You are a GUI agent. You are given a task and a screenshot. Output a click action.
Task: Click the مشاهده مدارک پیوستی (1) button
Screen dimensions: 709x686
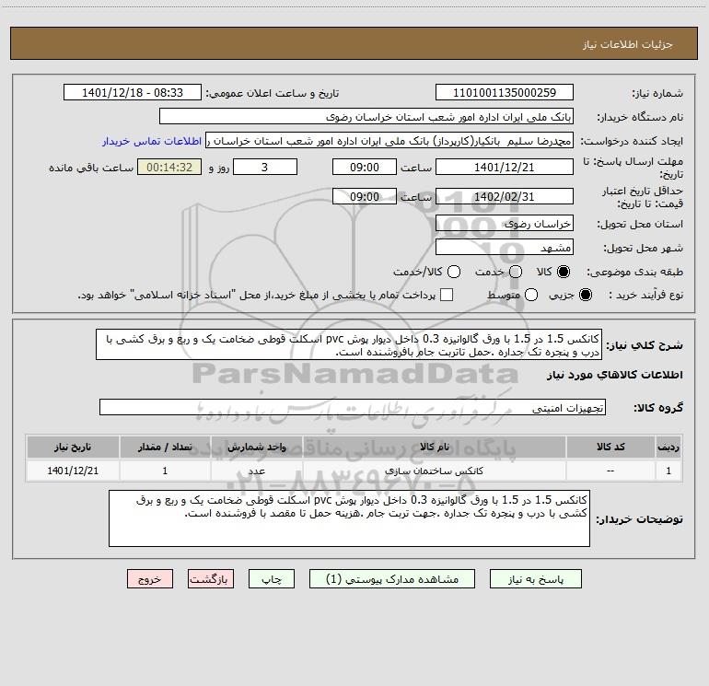[392, 579]
